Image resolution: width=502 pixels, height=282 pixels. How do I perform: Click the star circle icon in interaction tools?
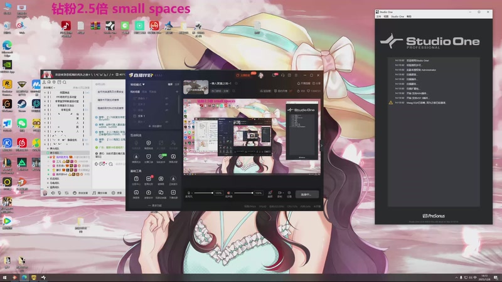(136, 157)
